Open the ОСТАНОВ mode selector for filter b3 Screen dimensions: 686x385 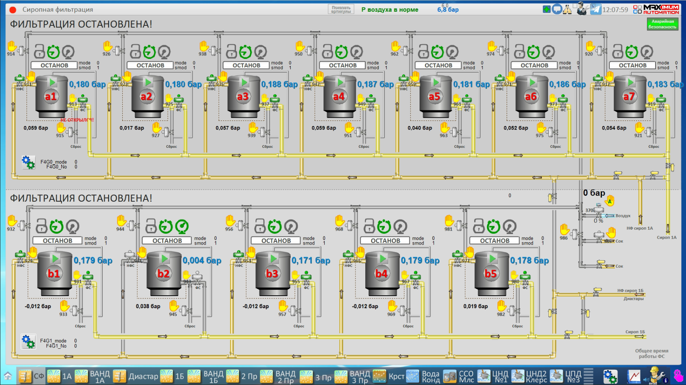tap(276, 241)
